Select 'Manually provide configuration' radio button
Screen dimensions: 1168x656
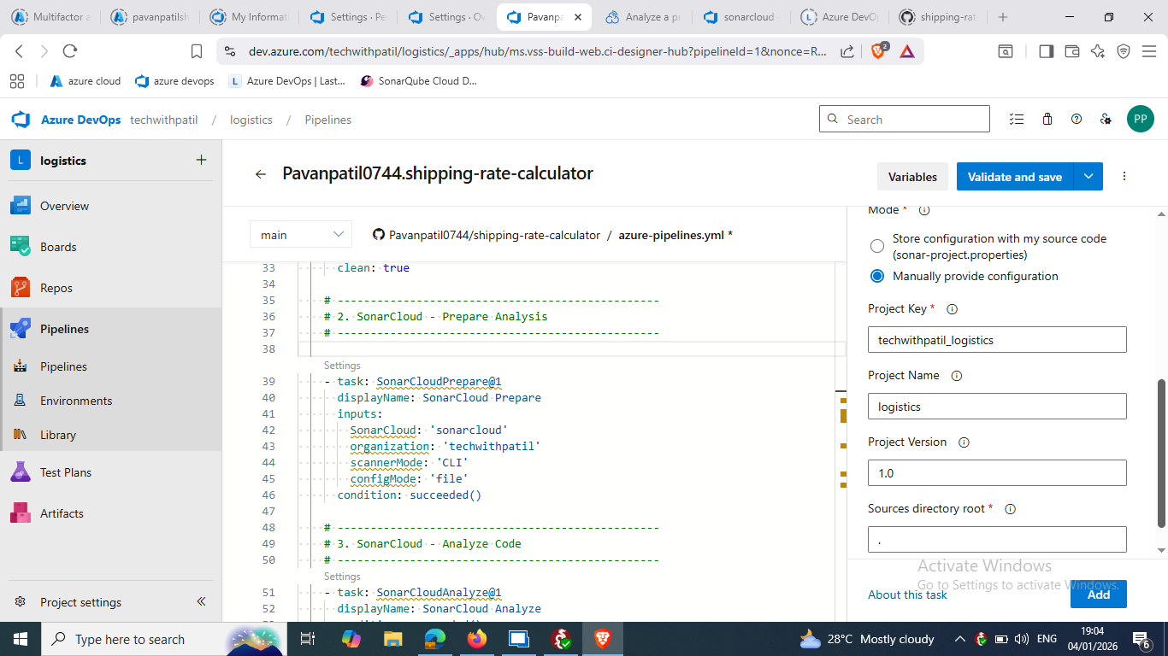coord(877,276)
